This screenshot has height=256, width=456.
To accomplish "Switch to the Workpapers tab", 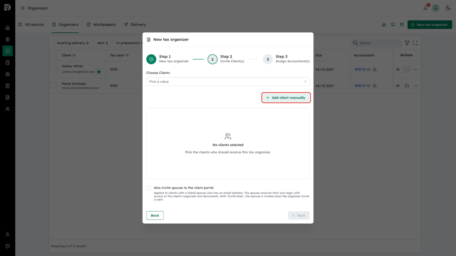I will click(101, 25).
